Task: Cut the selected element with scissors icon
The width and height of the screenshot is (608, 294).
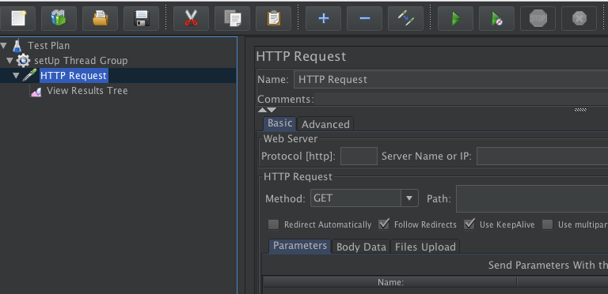Action: coord(191,18)
